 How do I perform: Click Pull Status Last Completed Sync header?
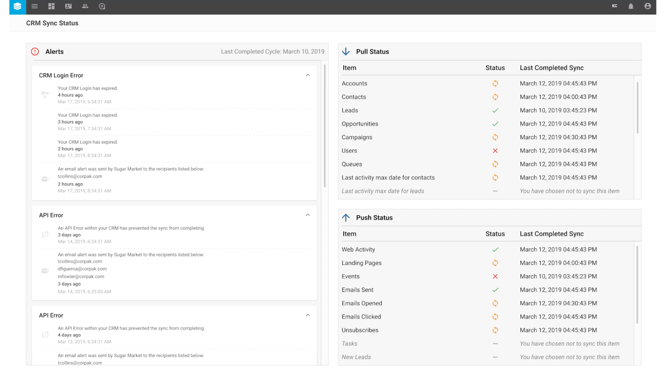552,68
